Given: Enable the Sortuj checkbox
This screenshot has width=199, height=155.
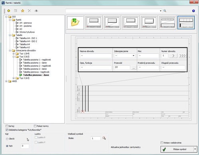Looking at the screenshot, I should [x=7, y=126].
